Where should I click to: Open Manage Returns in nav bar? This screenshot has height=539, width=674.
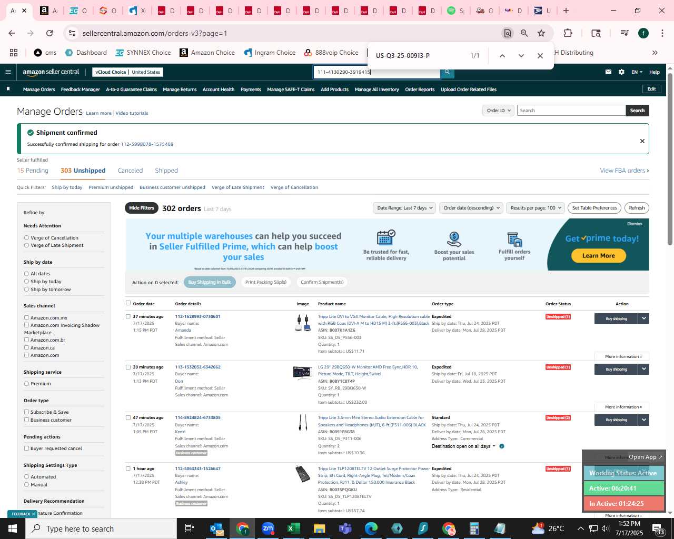click(x=180, y=89)
